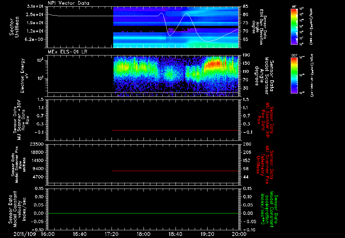This screenshot has height=238, width=345.
Task: Click the red 'MU Scanner Pos Telemetry' label
Action: 265,165
